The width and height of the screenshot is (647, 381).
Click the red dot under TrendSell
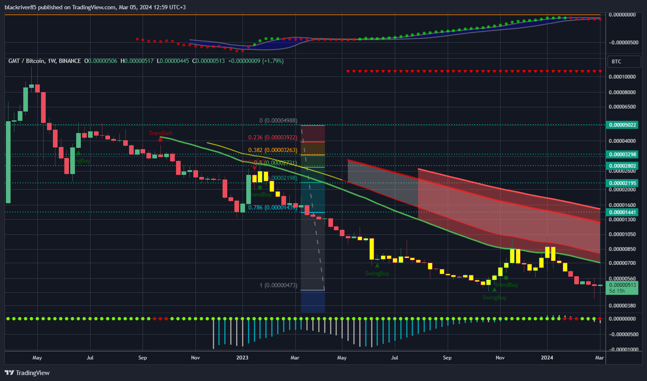click(x=160, y=139)
